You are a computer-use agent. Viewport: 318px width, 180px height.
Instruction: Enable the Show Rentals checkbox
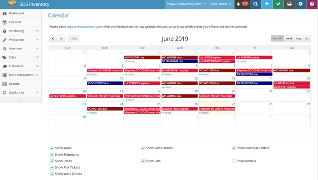pyautogui.click(x=234, y=161)
